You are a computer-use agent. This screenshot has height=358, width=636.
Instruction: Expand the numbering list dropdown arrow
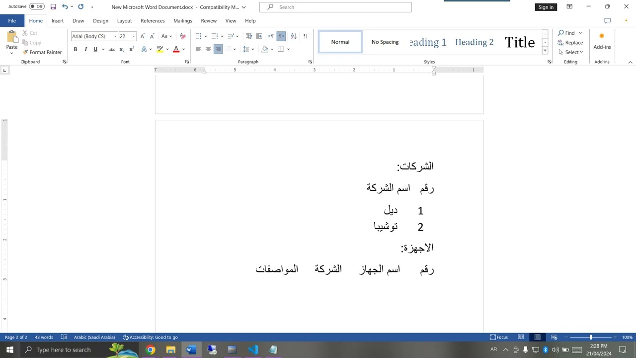(222, 36)
